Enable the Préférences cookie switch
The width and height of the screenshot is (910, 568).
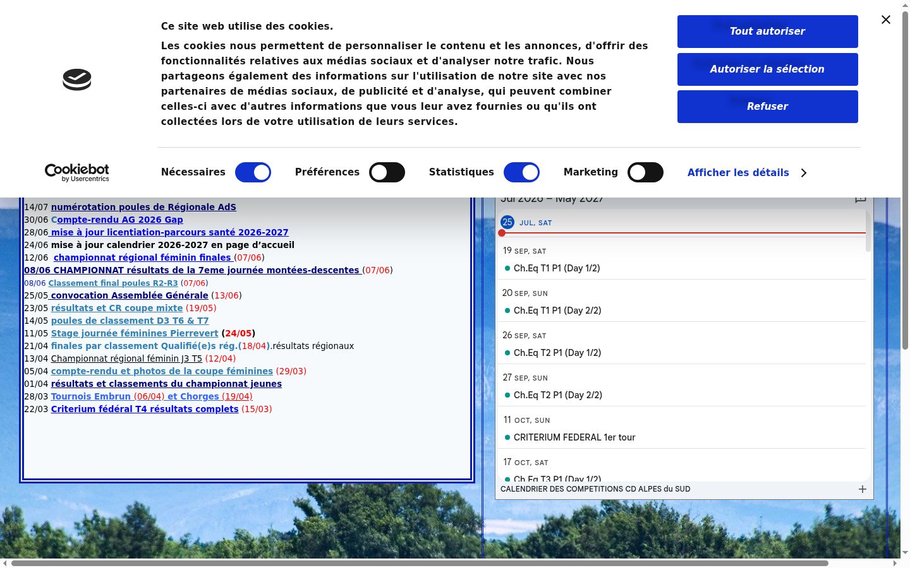coord(387,172)
